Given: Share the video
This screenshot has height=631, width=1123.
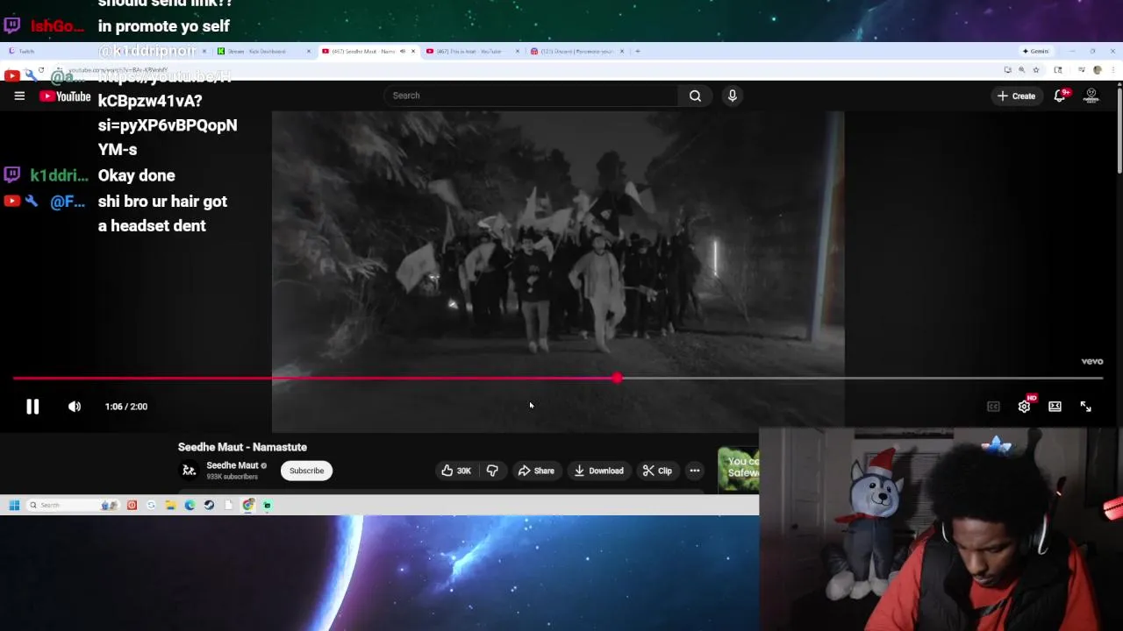Looking at the screenshot, I should tap(536, 471).
